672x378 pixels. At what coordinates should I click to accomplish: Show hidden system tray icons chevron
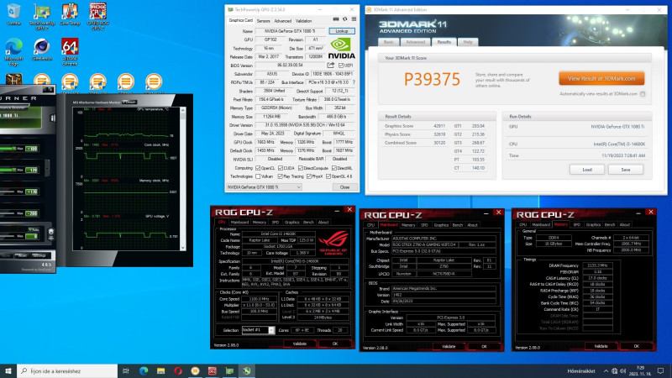coord(606,370)
